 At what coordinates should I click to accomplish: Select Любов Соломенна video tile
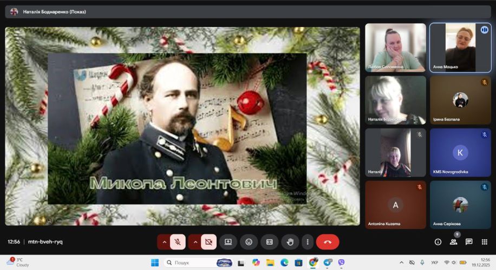[x=395, y=48]
